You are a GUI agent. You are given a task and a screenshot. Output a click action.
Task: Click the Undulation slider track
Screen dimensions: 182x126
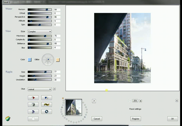point(39,80)
